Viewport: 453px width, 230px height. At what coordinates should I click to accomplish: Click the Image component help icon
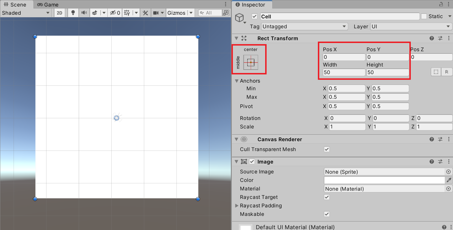tap(431, 162)
